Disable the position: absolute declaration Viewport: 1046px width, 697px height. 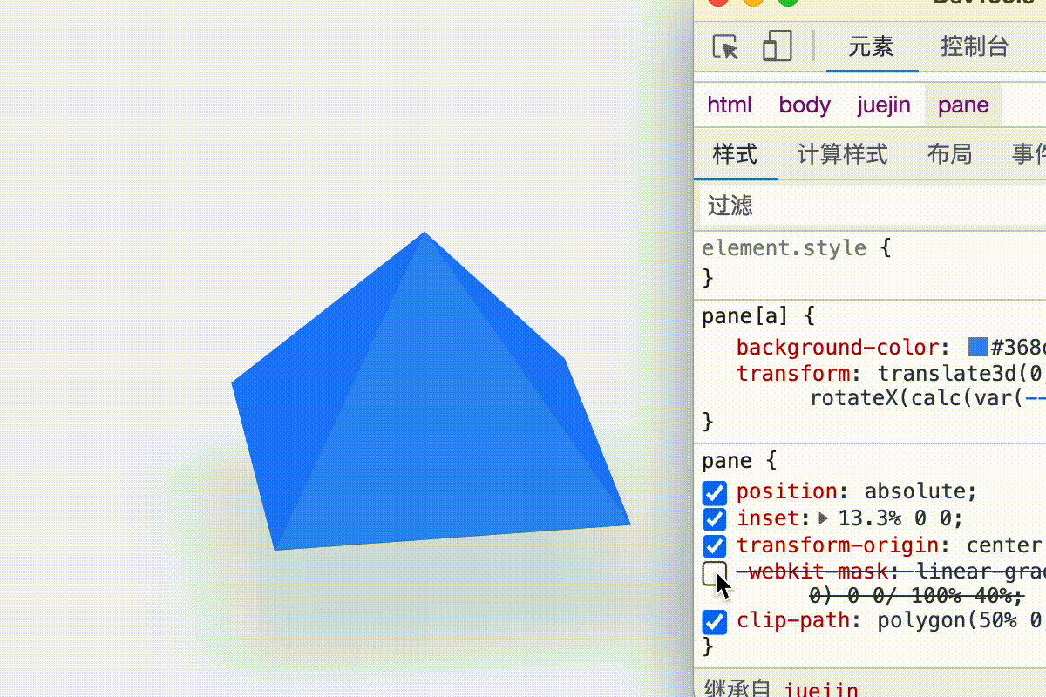(714, 493)
